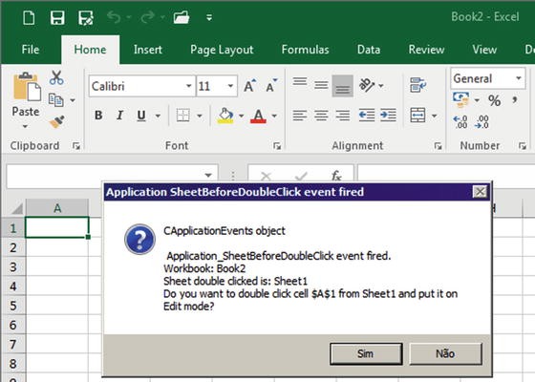Select cell A1 in the worksheet
Image resolution: width=535 pixels, height=382 pixels.
point(57,227)
